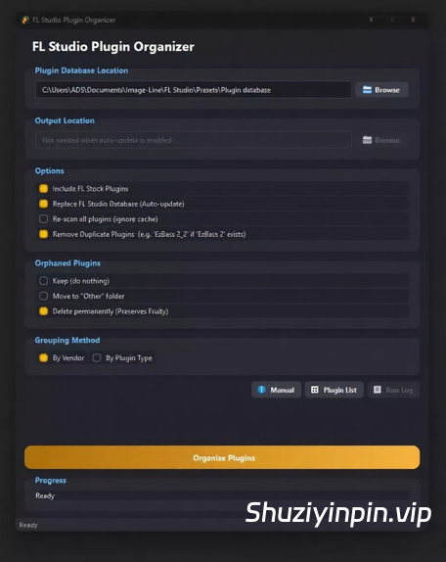Click the grid icon on the Plugin List button
Image resolution: width=446 pixels, height=562 pixels.
coord(315,390)
